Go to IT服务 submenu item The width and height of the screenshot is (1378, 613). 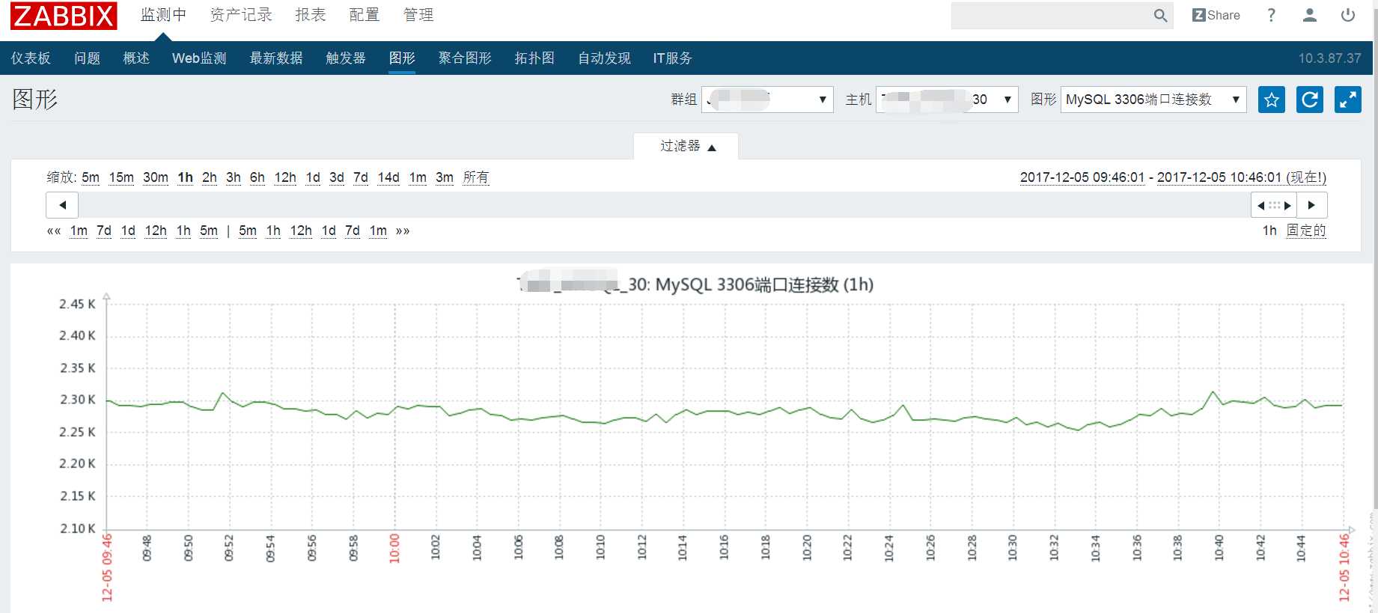(672, 58)
